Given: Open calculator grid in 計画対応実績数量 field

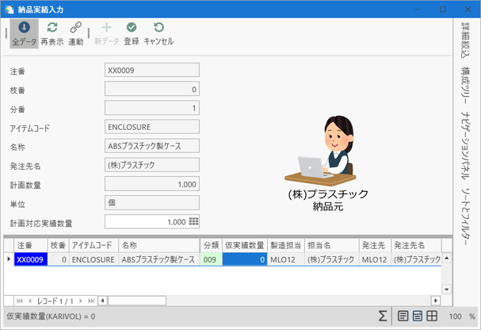Looking at the screenshot, I should coord(193,221).
